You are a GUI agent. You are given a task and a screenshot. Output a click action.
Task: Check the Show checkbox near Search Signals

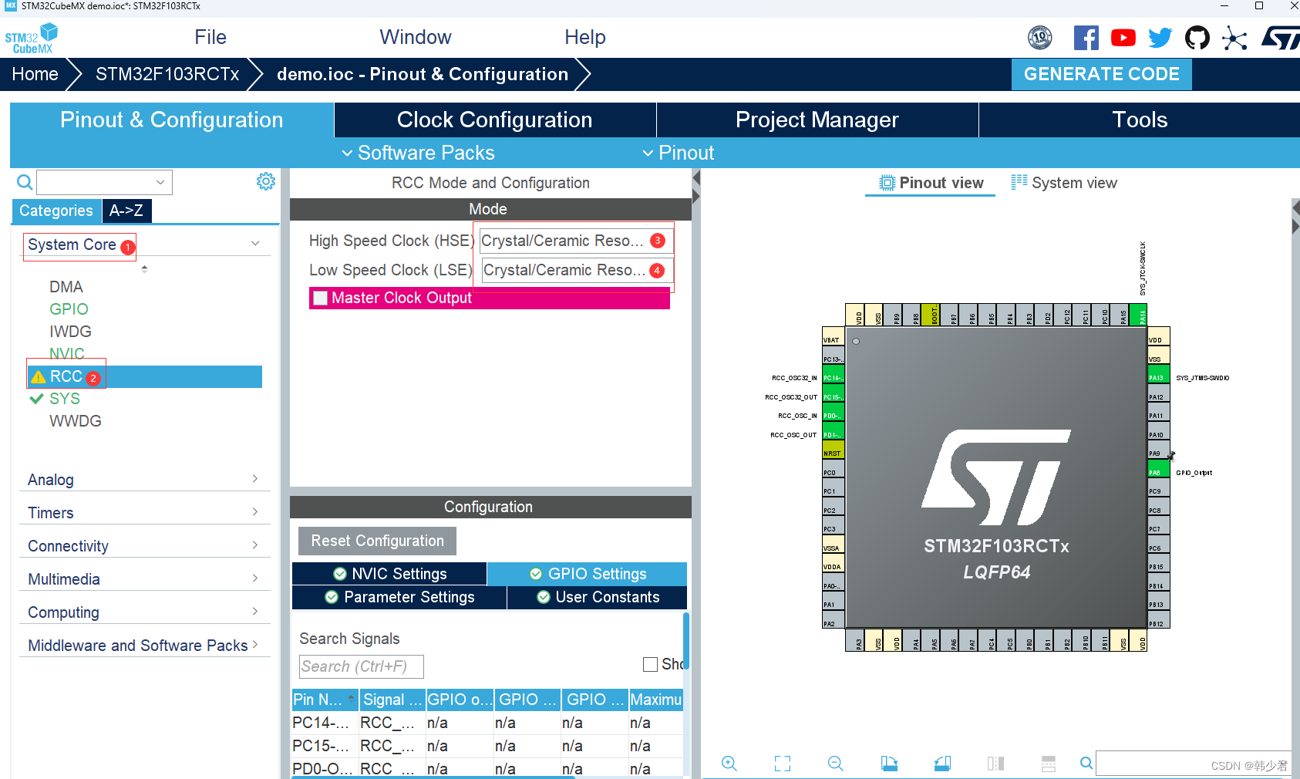coord(651,664)
